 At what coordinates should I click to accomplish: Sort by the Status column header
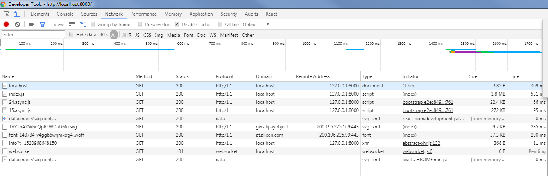pos(194,76)
